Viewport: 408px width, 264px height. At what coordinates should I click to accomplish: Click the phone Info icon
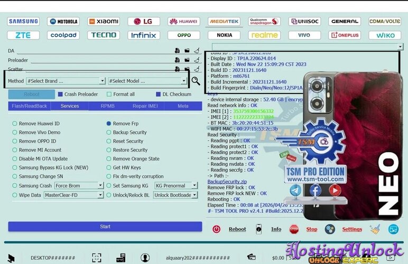pyautogui.click(x=258, y=229)
